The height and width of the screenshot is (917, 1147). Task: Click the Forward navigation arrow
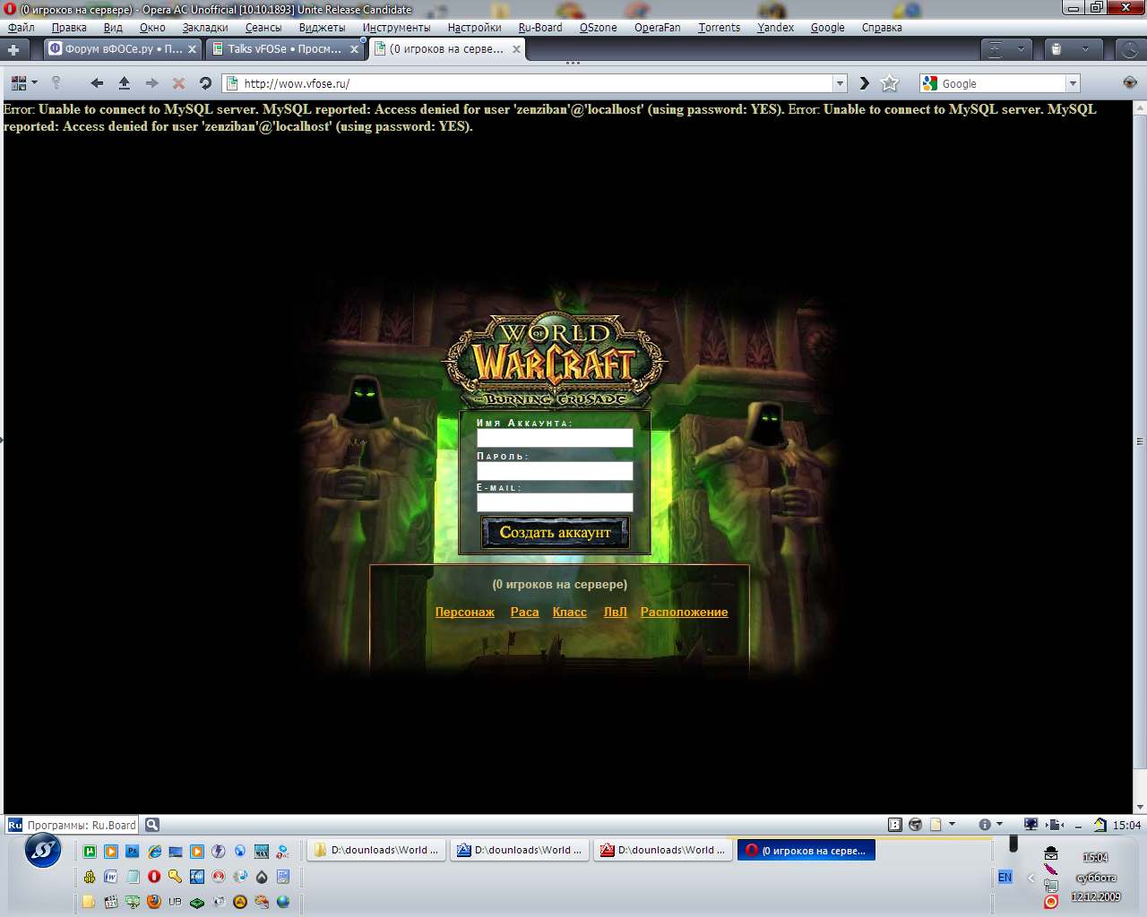click(151, 83)
